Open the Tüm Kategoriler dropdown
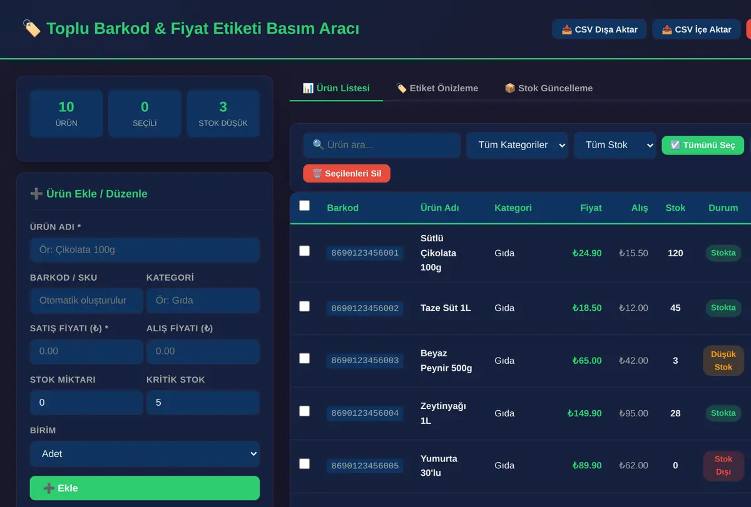 point(518,145)
